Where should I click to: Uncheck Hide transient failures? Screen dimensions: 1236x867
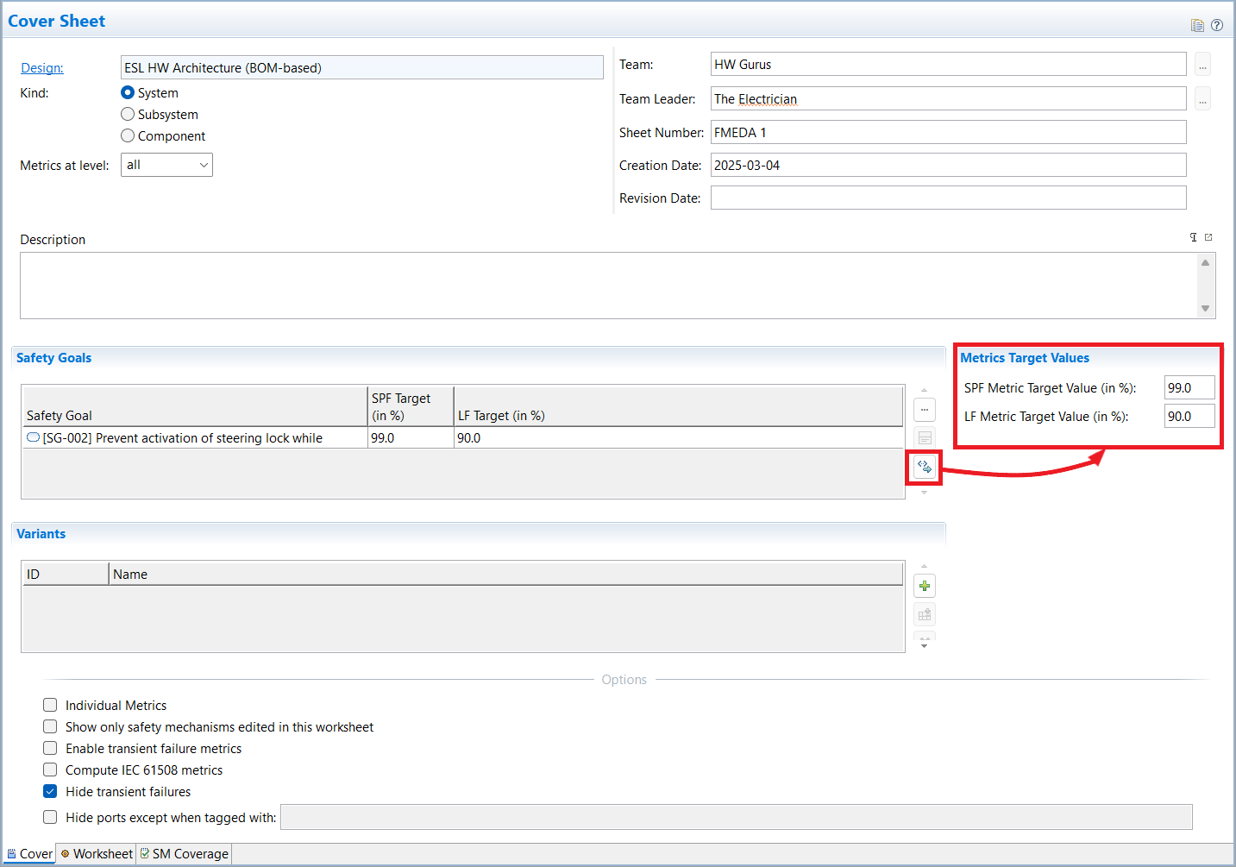tap(50, 792)
